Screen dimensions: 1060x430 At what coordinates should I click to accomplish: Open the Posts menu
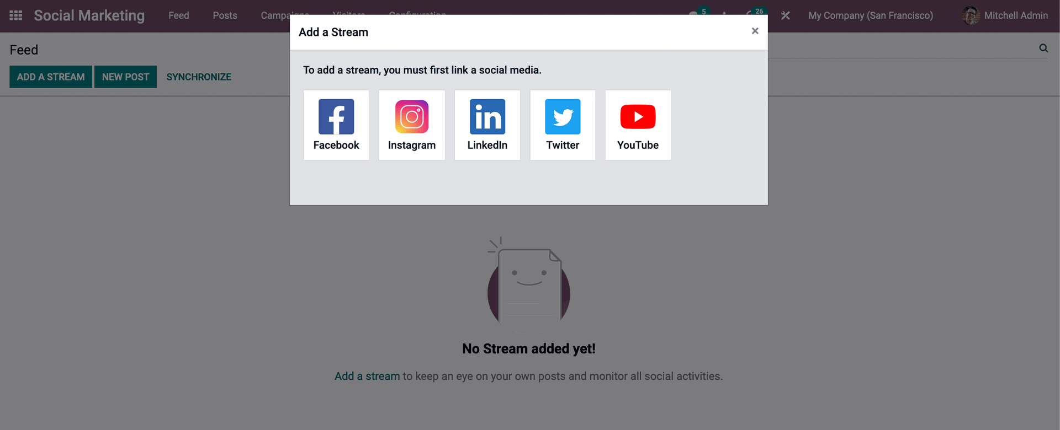click(x=225, y=15)
